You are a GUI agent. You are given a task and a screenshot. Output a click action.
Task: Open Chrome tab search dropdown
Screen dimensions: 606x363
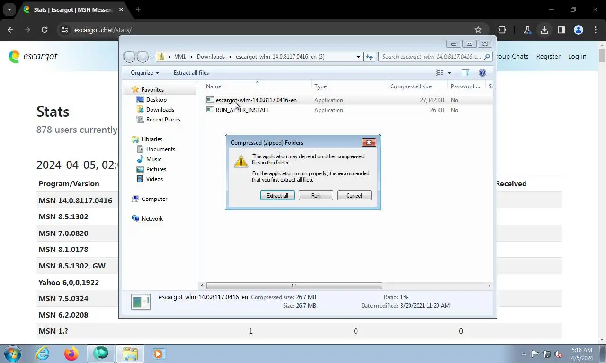(9, 9)
